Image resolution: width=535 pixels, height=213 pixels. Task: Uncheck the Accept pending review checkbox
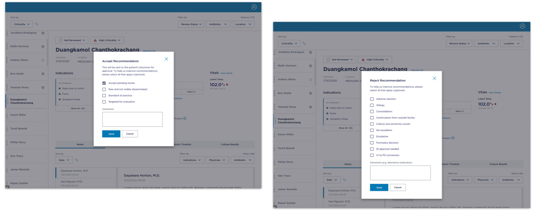pos(104,83)
